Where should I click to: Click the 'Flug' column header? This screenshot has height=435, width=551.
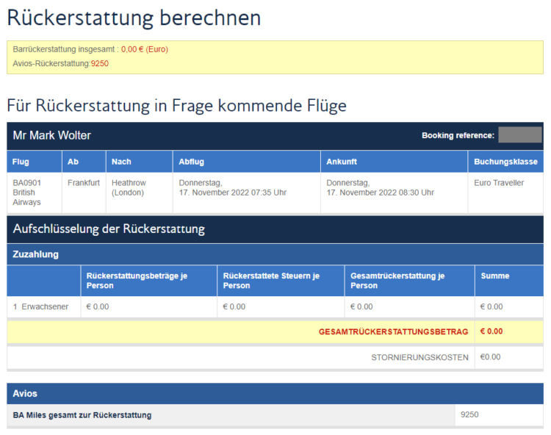click(x=21, y=162)
